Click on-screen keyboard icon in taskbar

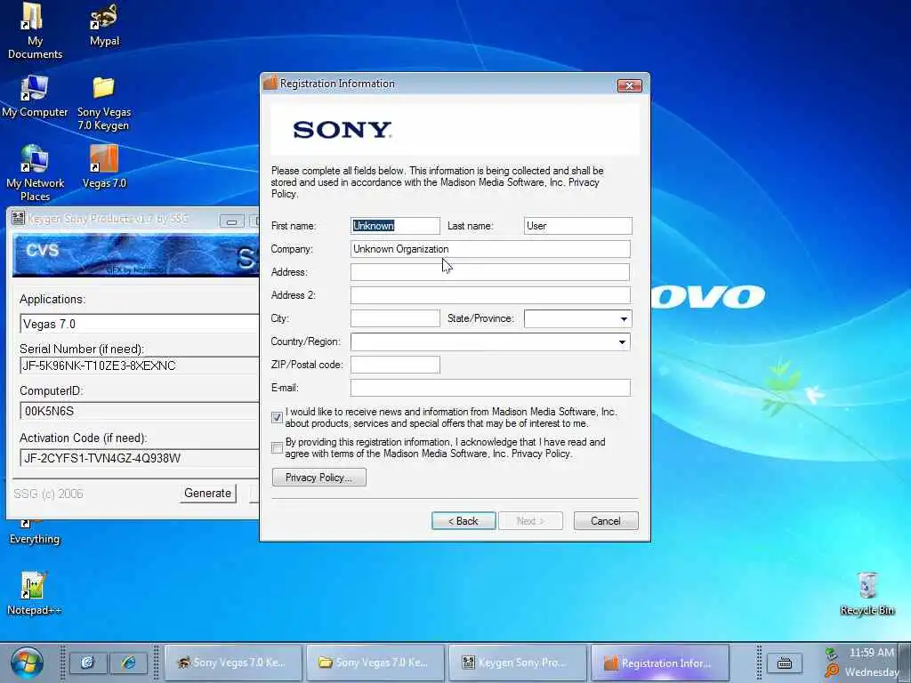(785, 663)
